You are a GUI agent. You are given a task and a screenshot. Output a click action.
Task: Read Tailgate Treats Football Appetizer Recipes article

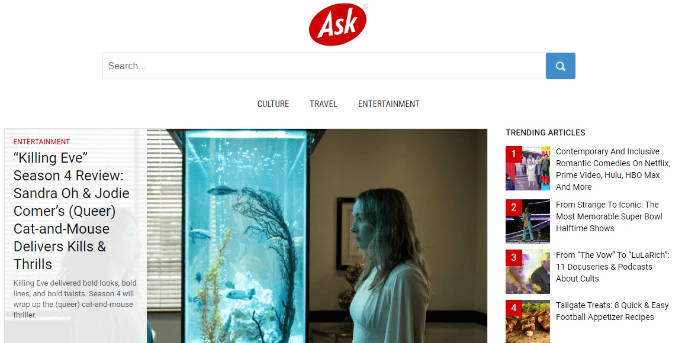pos(612,311)
